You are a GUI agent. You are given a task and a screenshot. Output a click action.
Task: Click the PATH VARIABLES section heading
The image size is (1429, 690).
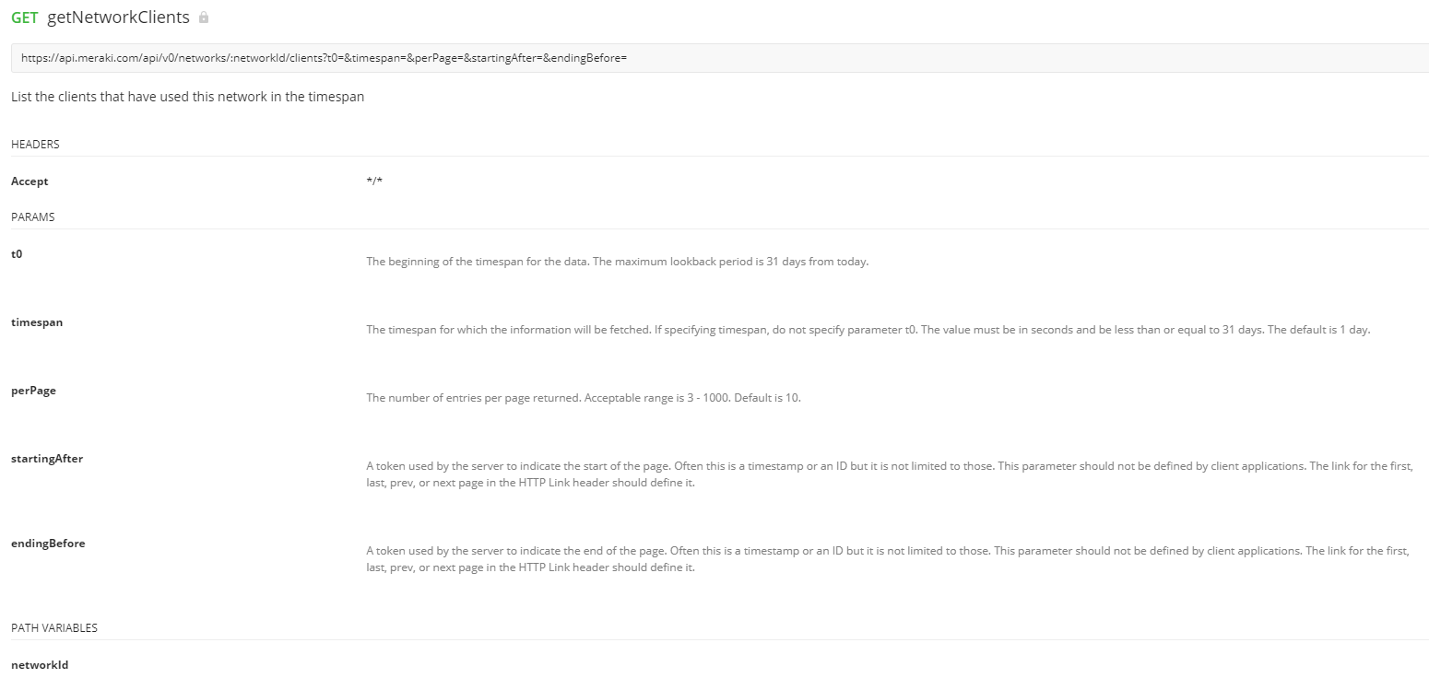(54, 628)
